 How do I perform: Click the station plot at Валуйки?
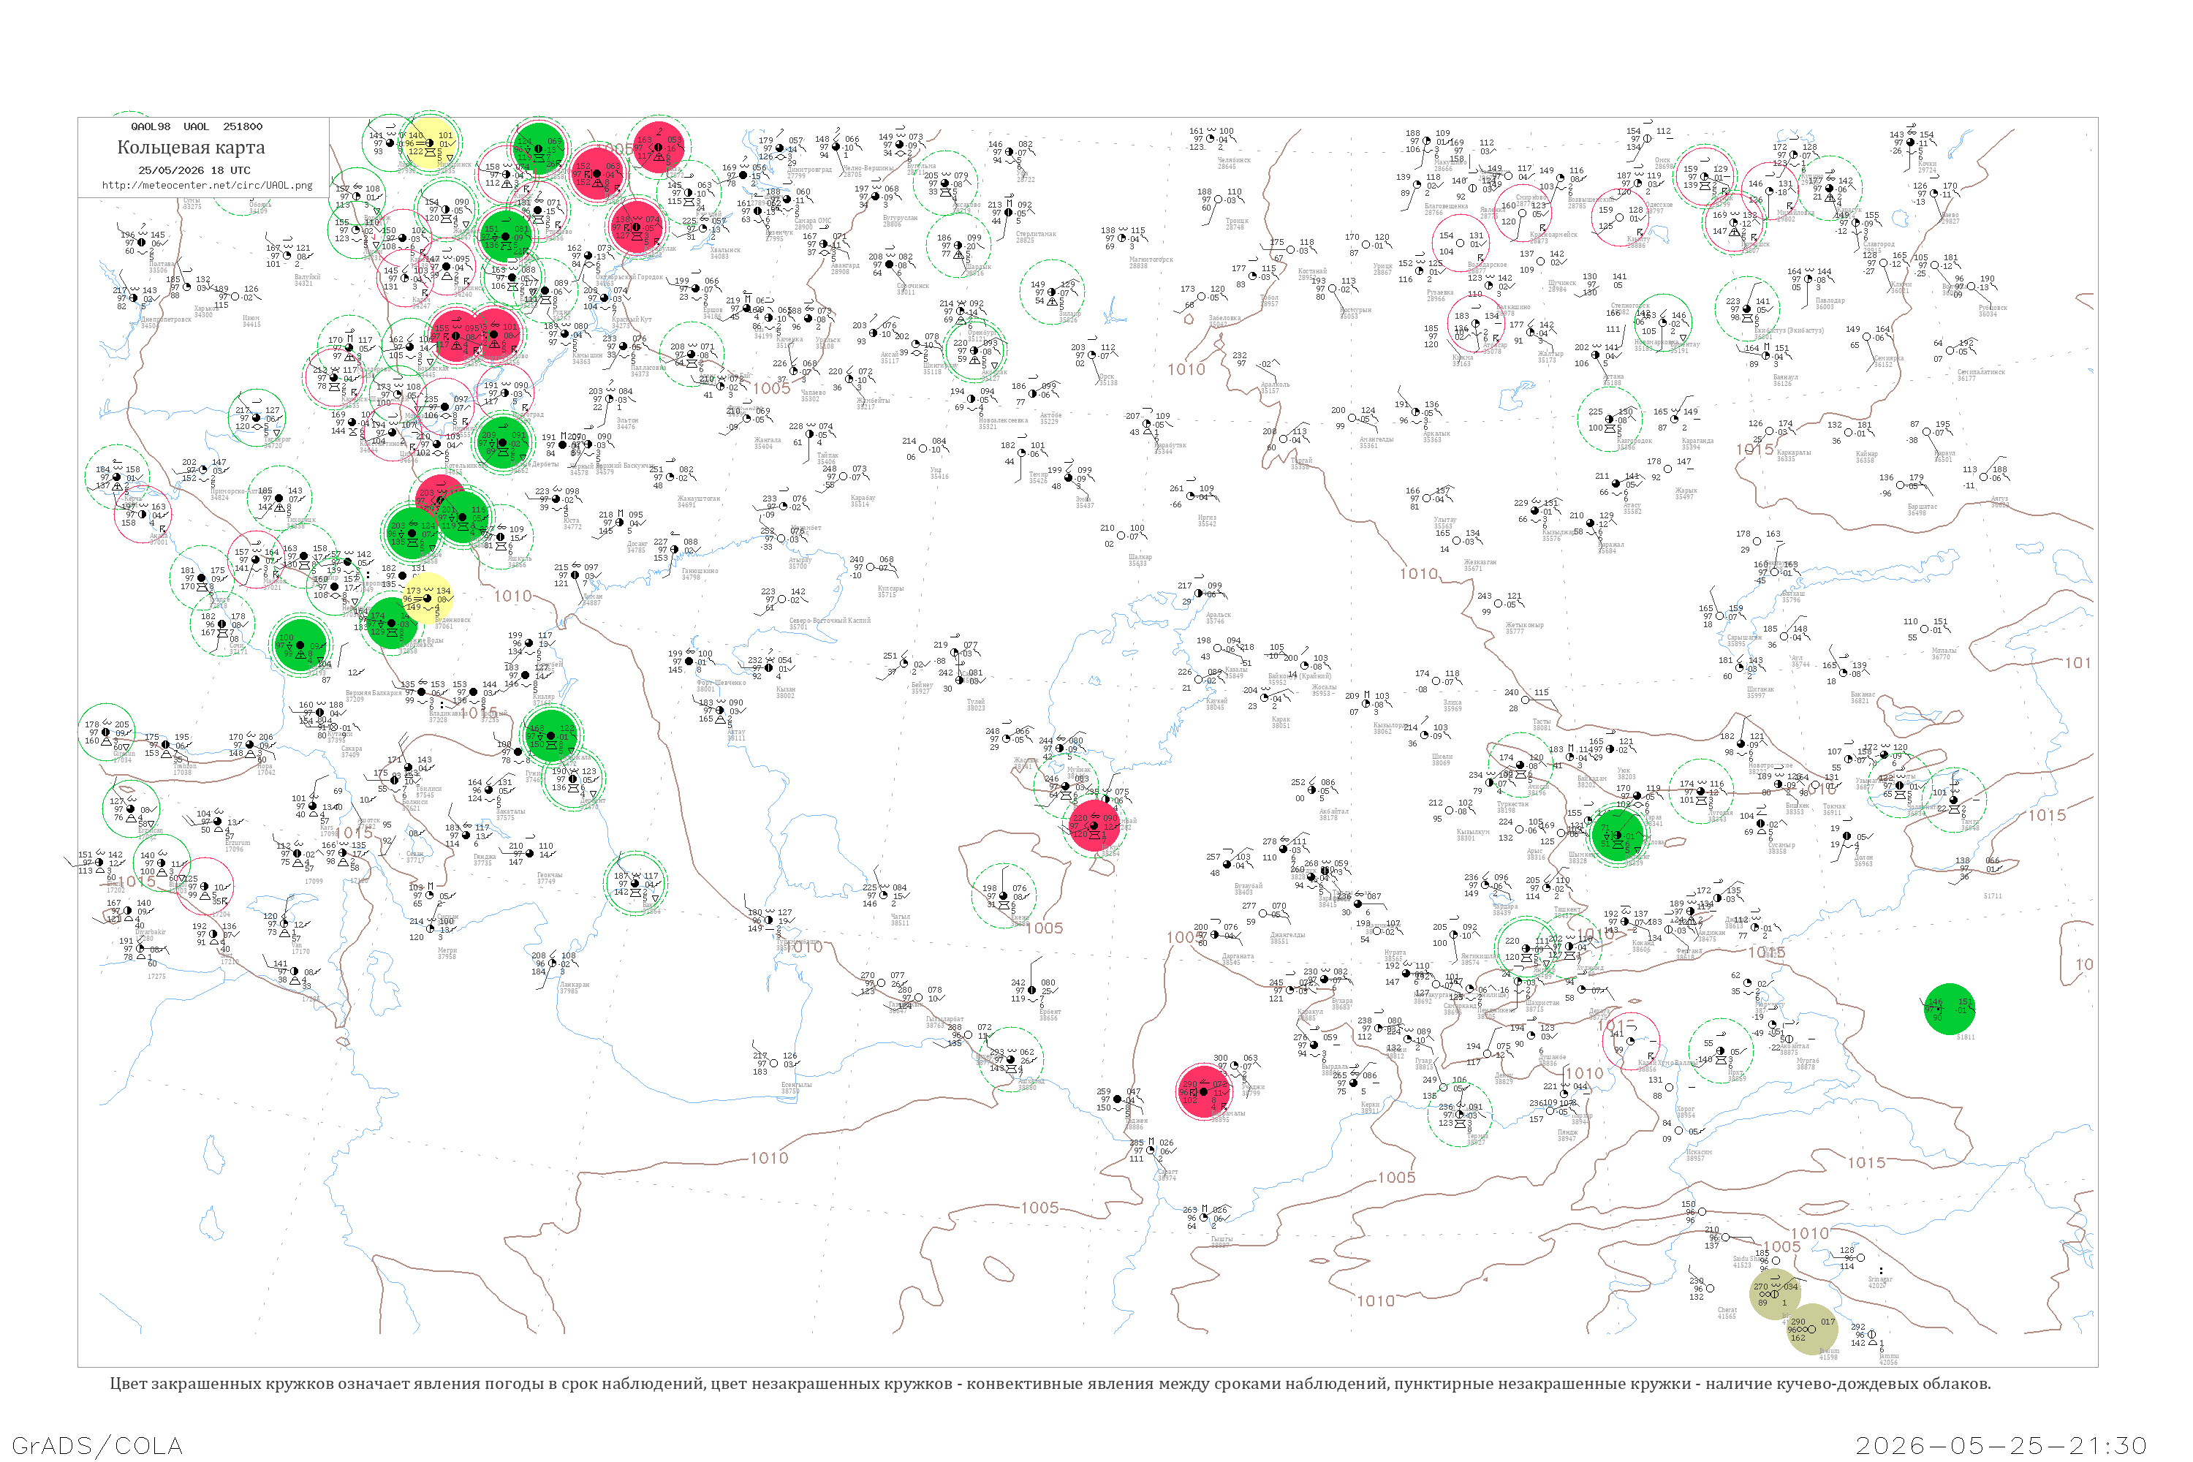coord(289,255)
